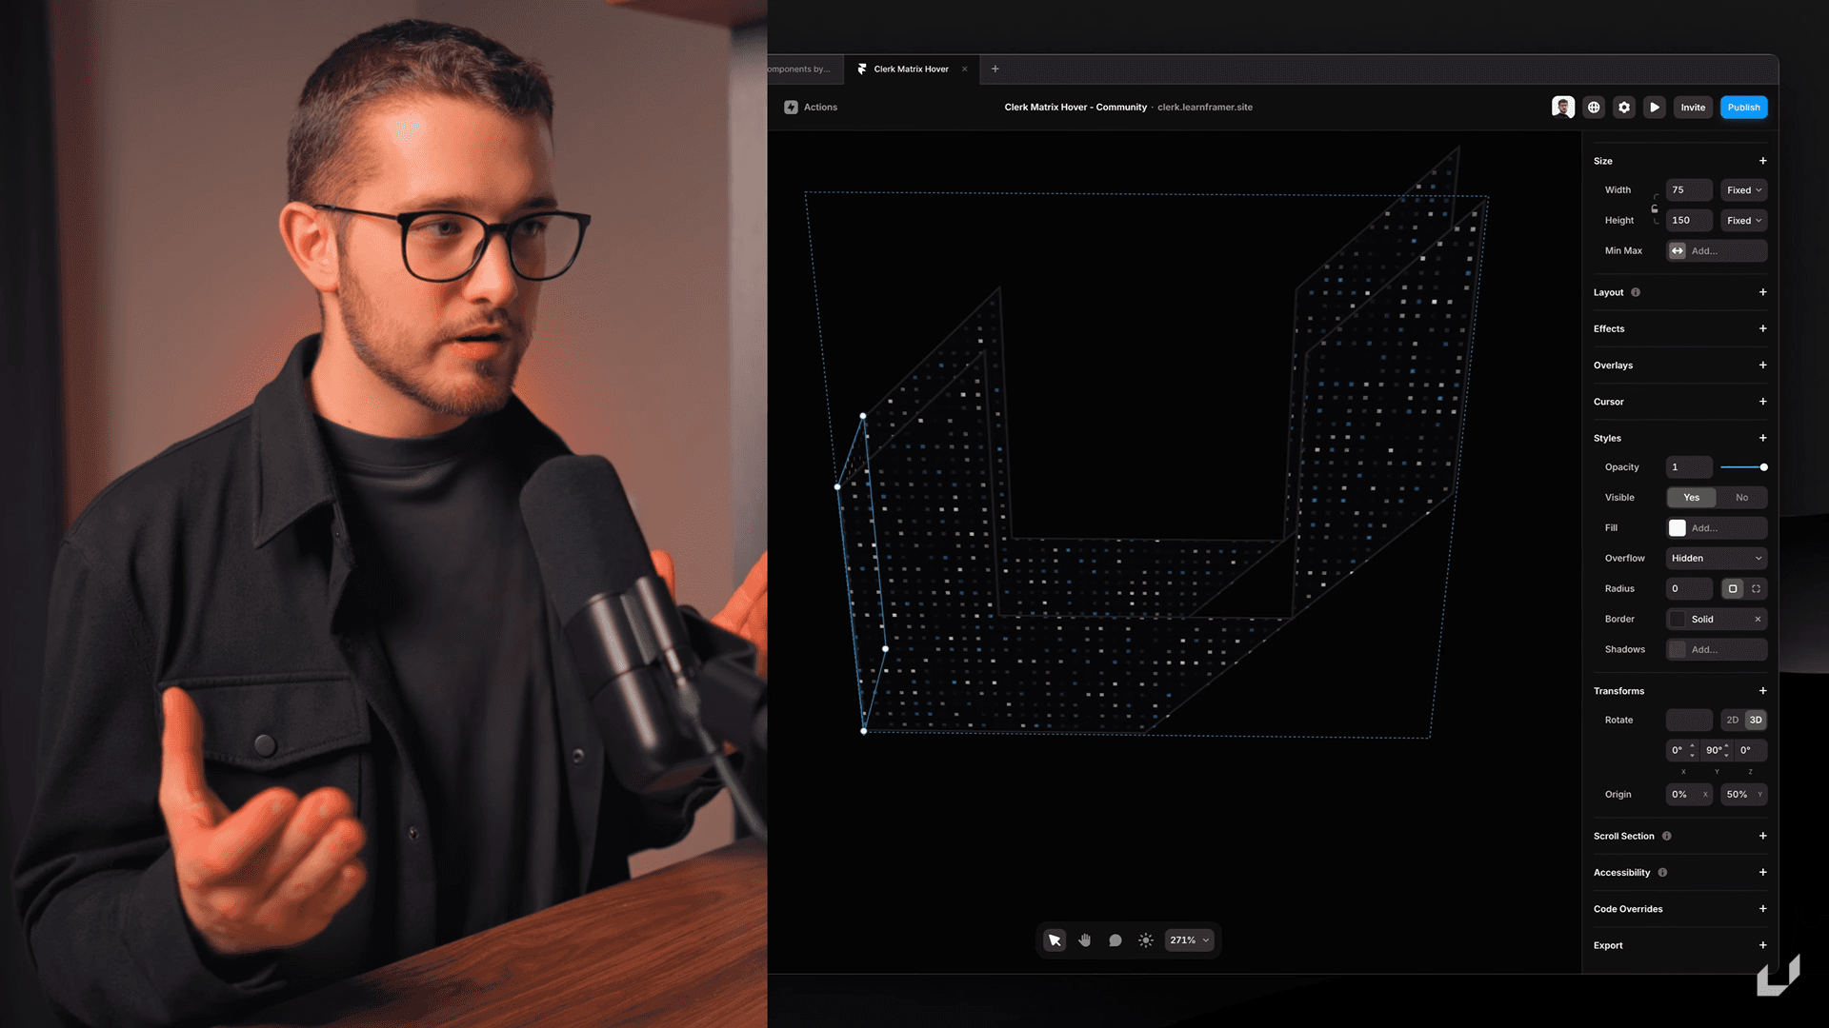Image resolution: width=1829 pixels, height=1028 pixels.
Task: Click the user avatar in toolbar
Action: pos(1562,107)
